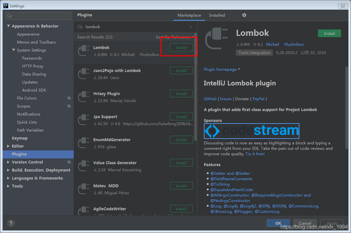351x233 pixels.
Task: Expand the Build, Execution, Deployment section
Action: [8, 170]
